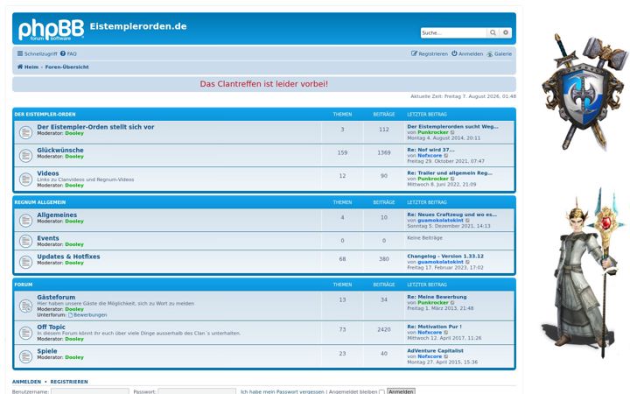This screenshot has width=630, height=394.
Task: Open advanced search gear icon
Action: coord(506,32)
